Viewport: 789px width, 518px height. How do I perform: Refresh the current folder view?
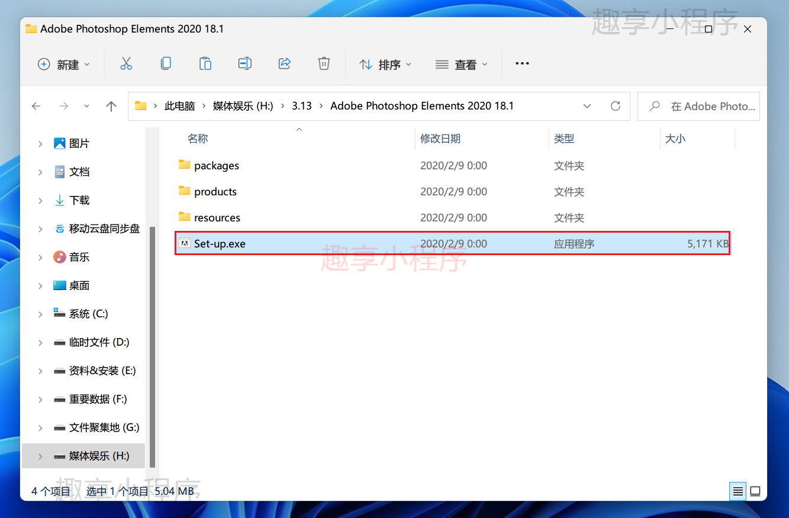pos(616,106)
